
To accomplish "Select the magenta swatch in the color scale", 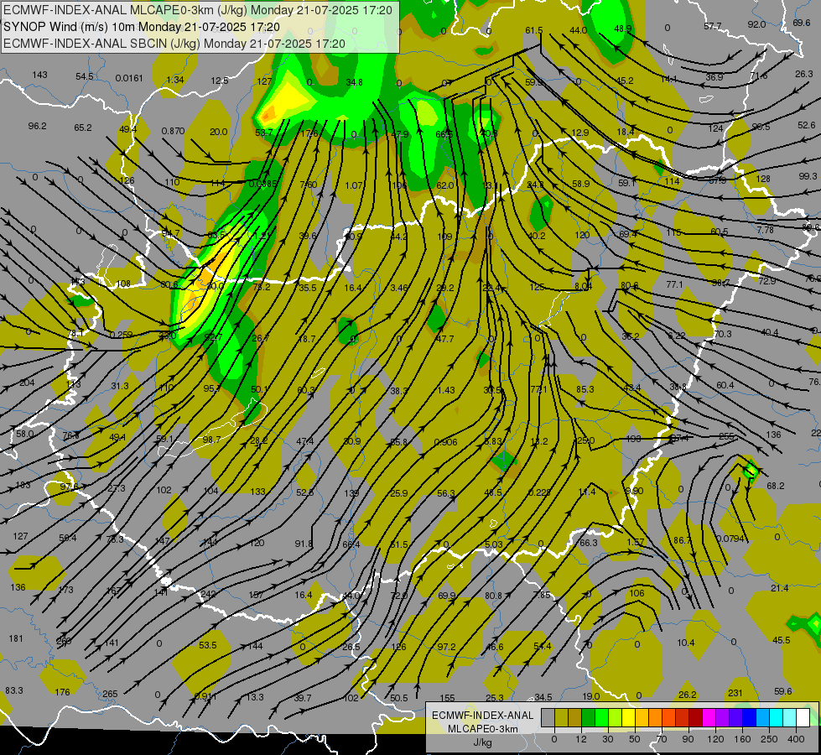I will click(x=709, y=717).
